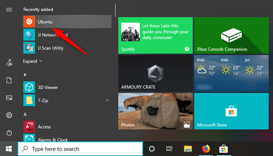The width and height of the screenshot is (273, 156).
Task: Open 3D Viewer app icon
Action: click(29, 87)
